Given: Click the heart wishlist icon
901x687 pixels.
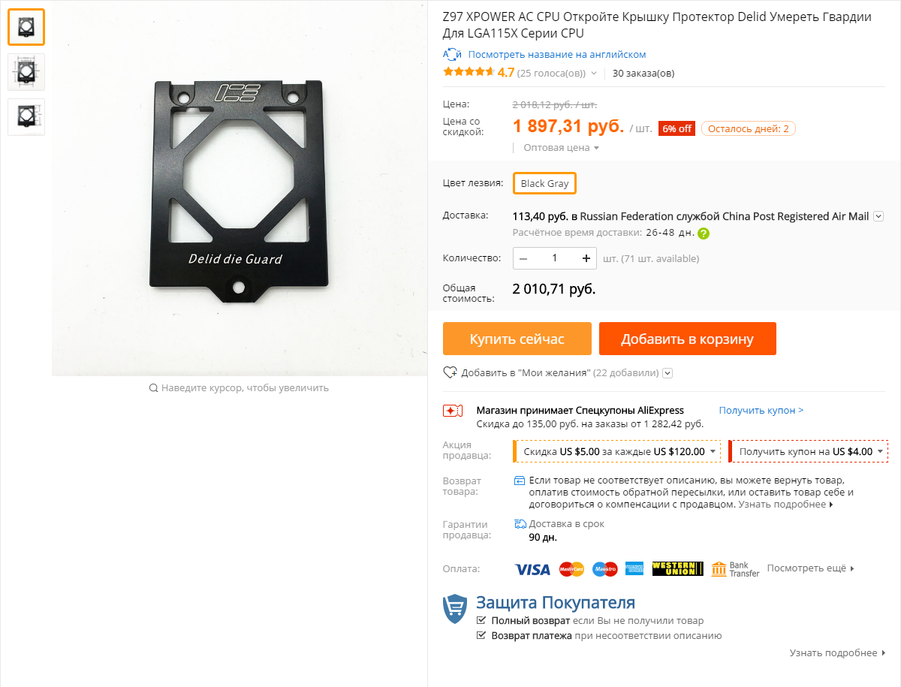Looking at the screenshot, I should click(x=450, y=372).
